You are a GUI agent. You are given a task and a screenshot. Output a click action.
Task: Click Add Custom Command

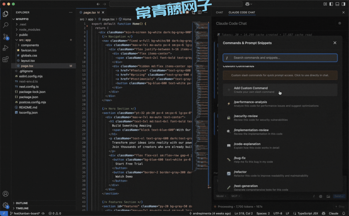coord(251,90)
